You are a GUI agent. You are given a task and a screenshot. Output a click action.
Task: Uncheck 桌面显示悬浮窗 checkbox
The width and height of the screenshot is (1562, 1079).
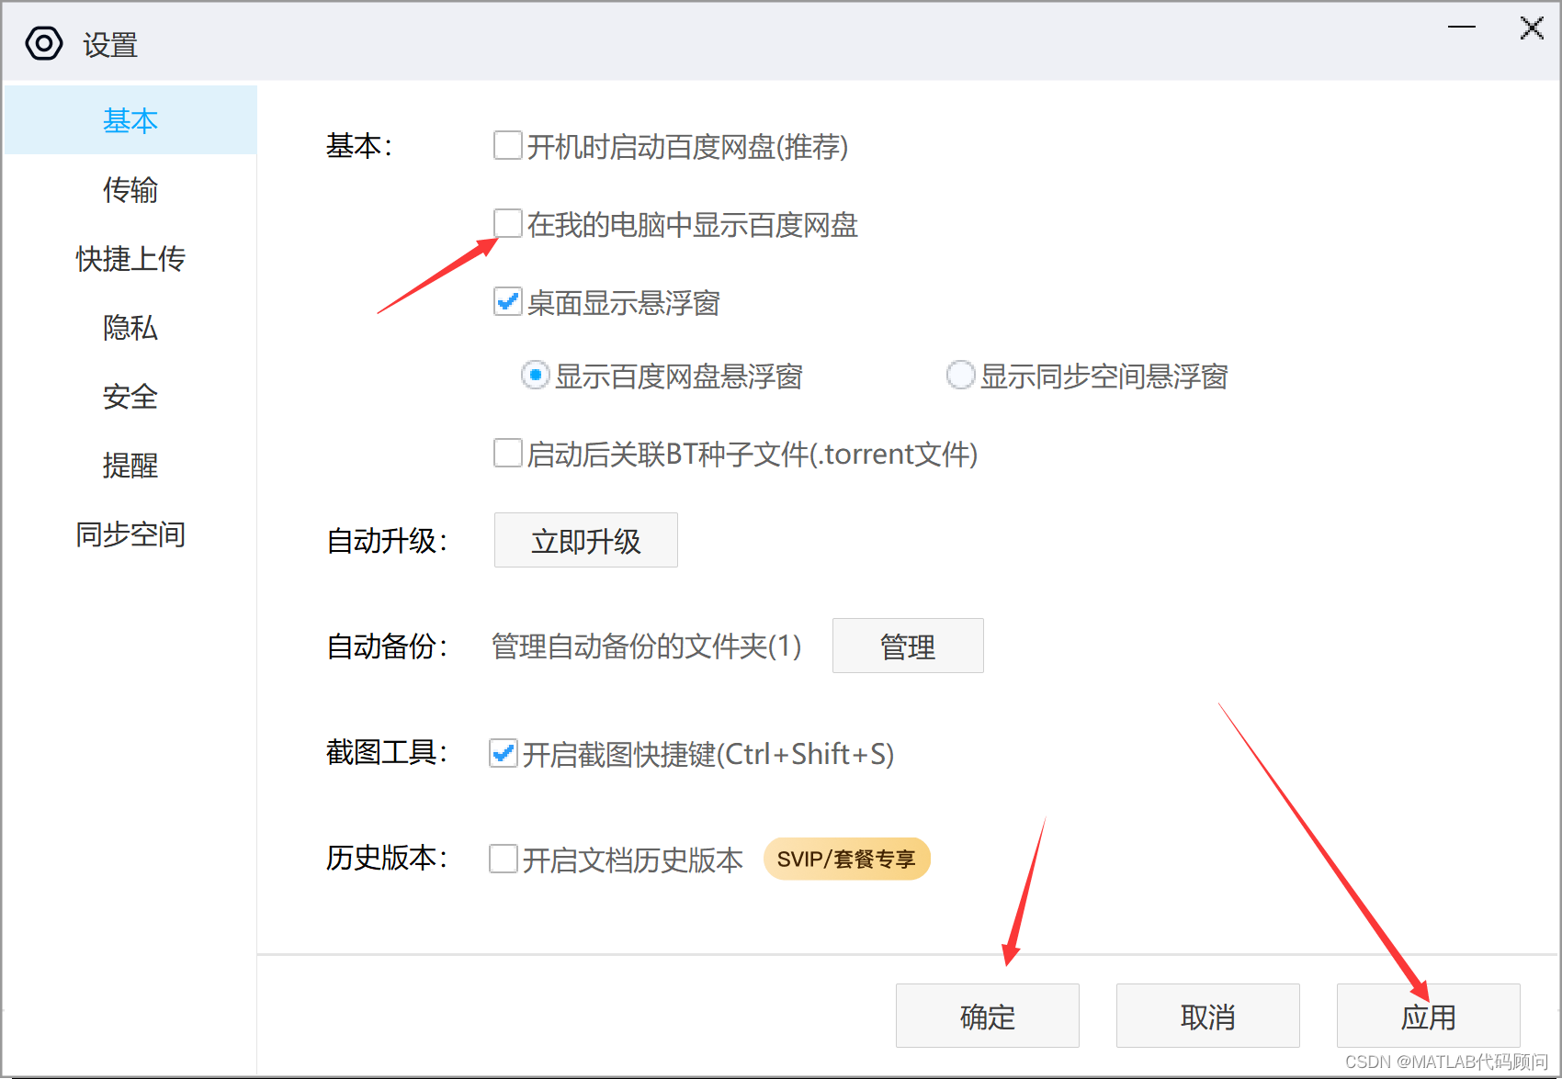pyautogui.click(x=508, y=301)
